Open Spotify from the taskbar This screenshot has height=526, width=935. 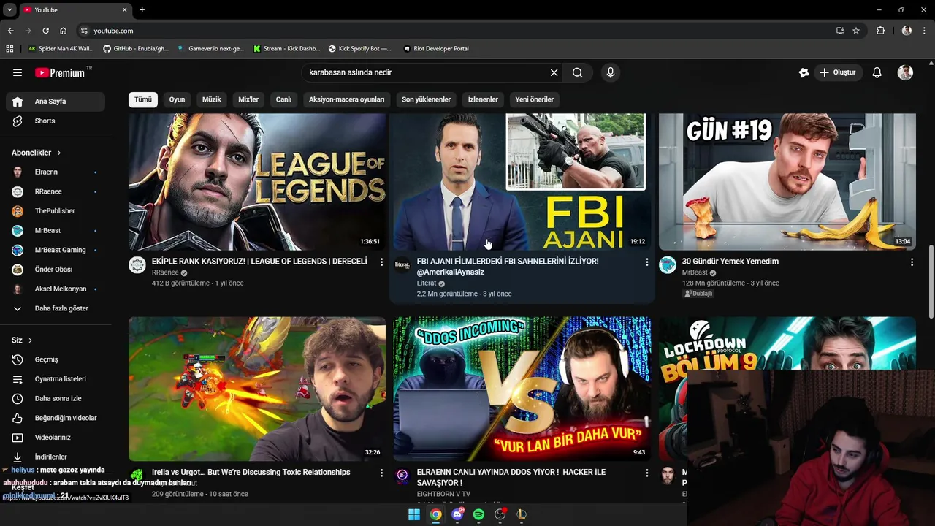478,514
